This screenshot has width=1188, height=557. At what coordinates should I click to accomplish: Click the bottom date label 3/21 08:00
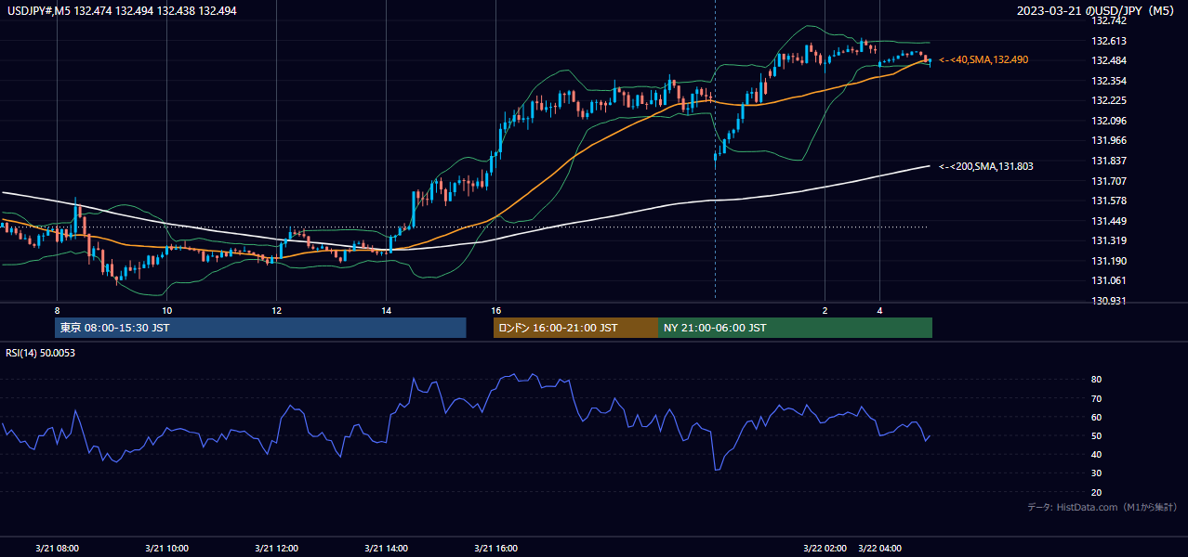tap(57, 548)
